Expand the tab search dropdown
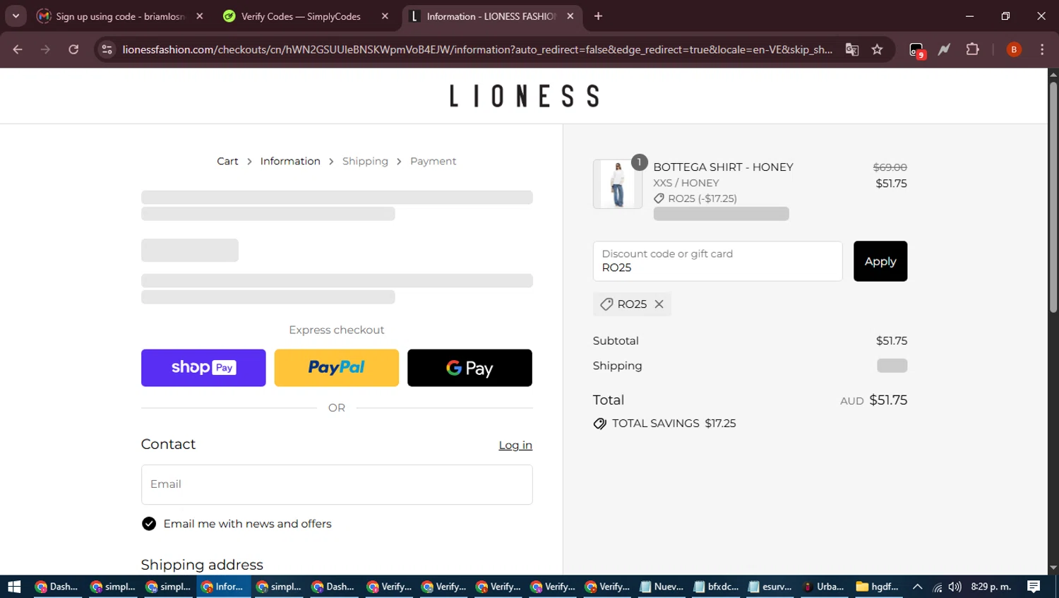Screen dimensions: 1059x598 16,16
